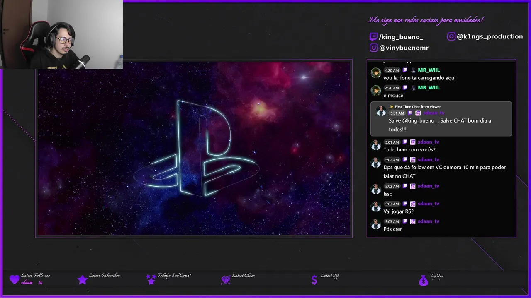Click the "Today's Sub Count" label
Image resolution: width=531 pixels, height=298 pixels.
point(174,276)
